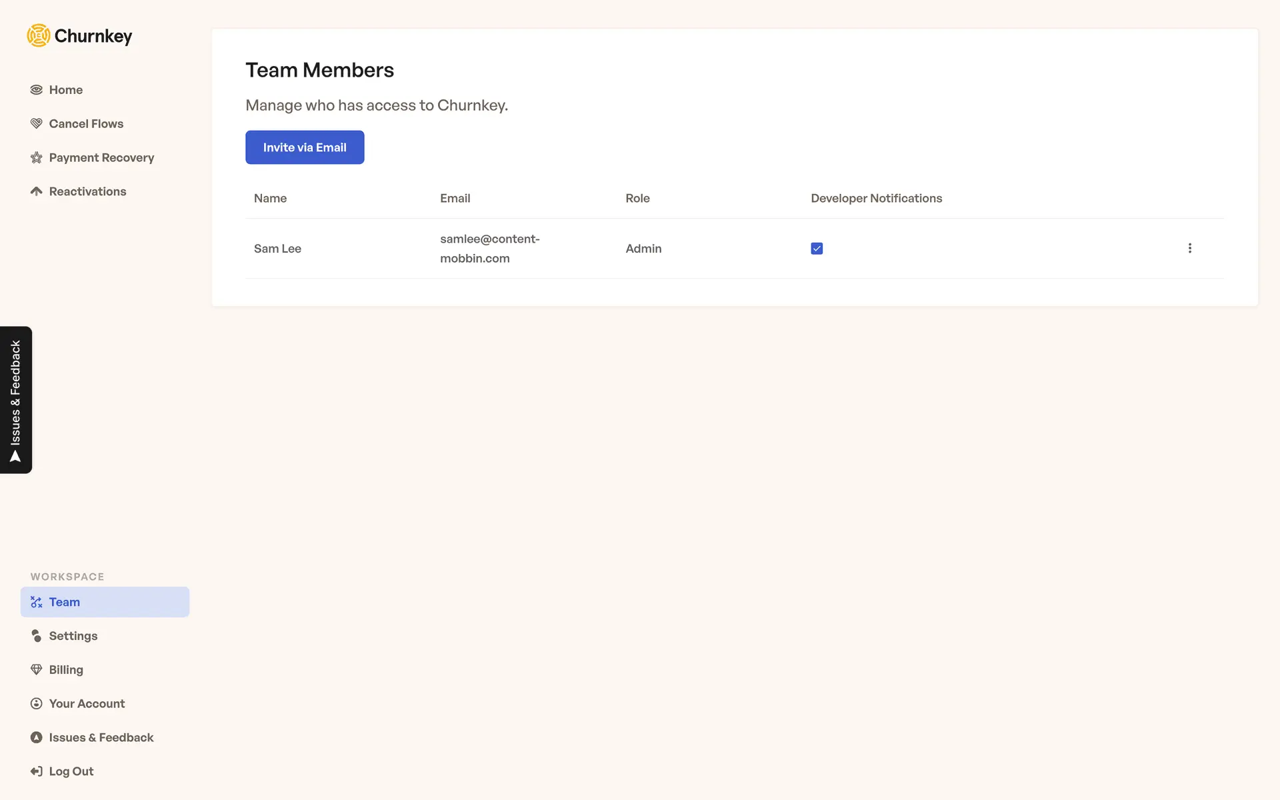Click the Cancel Flows heart icon
Viewport: 1280px width, 800px height.
[x=37, y=124]
